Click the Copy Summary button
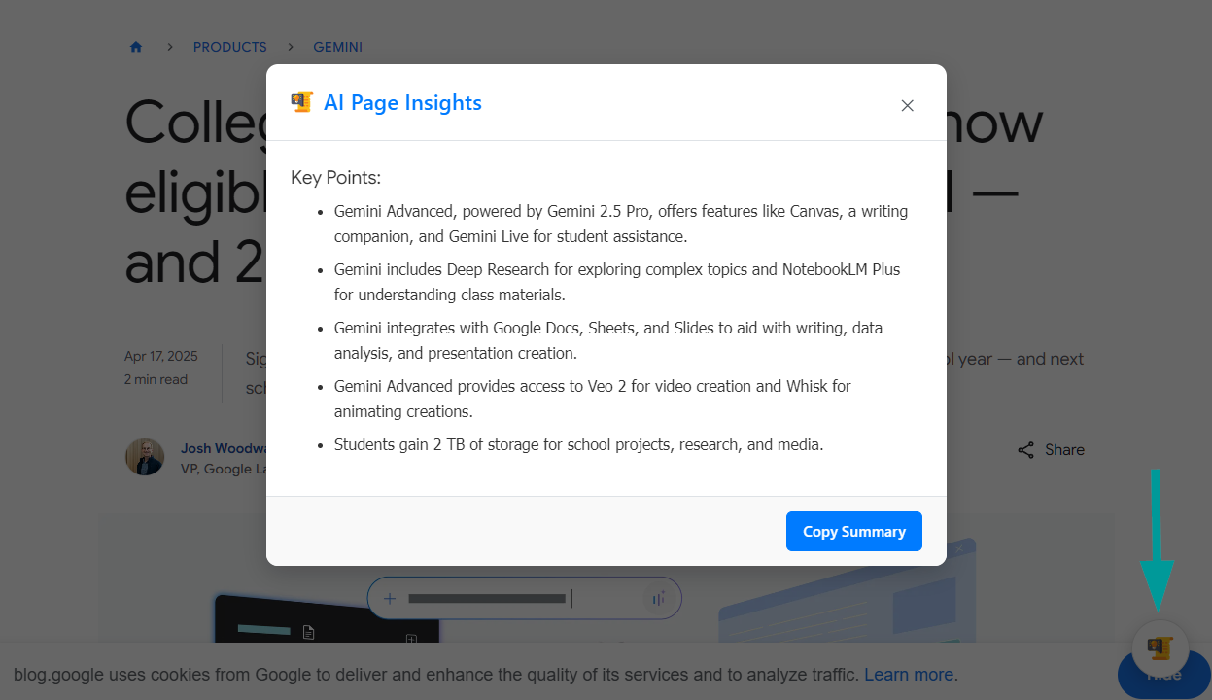 [853, 531]
